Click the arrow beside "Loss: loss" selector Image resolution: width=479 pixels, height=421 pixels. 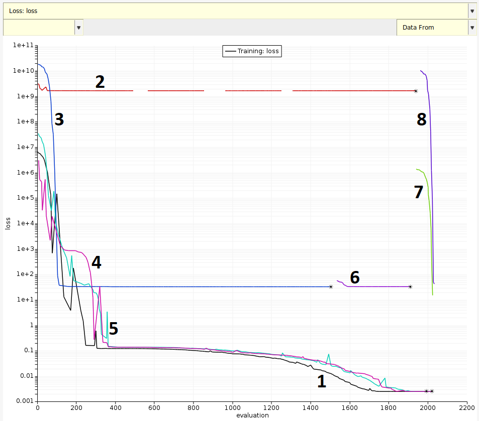(x=472, y=11)
